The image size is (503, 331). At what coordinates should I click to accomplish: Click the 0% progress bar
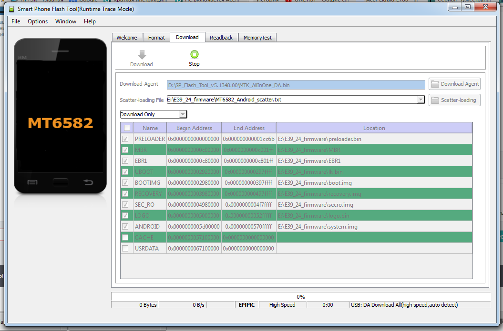point(301,297)
